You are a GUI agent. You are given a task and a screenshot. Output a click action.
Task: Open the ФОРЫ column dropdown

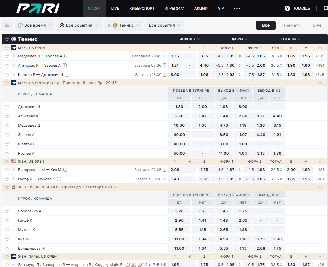pos(239,39)
